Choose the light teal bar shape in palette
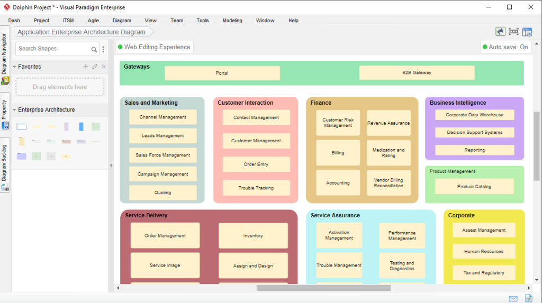542x303 pixels. click(x=51, y=142)
